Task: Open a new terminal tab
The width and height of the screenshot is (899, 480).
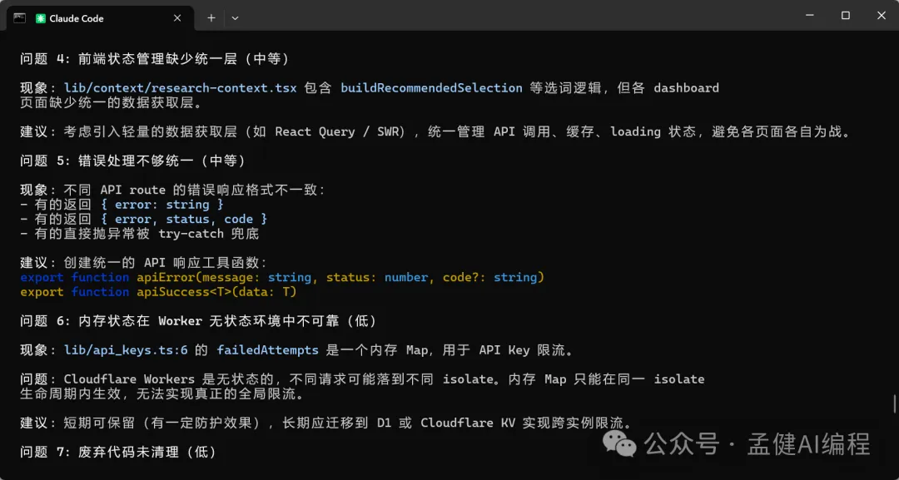Action: tap(211, 17)
